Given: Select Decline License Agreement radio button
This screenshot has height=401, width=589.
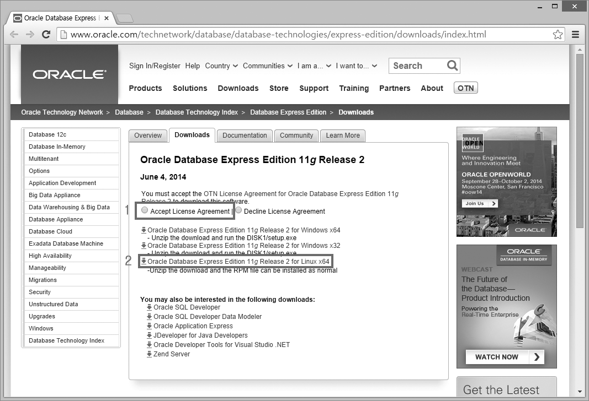Looking at the screenshot, I should tap(238, 210).
